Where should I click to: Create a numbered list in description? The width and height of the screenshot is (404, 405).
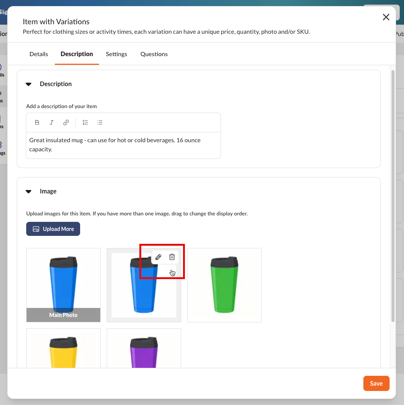[85, 122]
